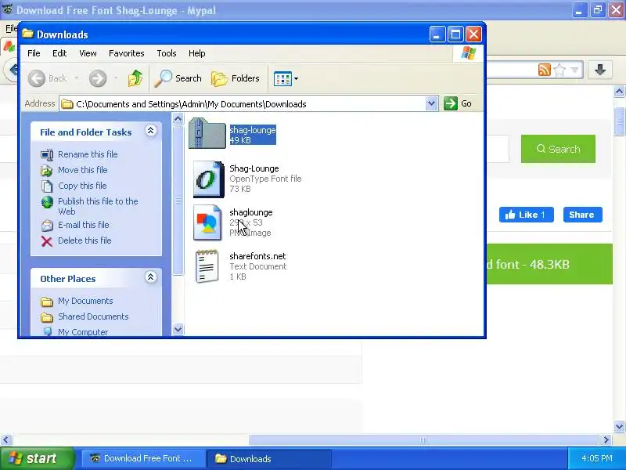Viewport: 626px width, 470px height.
Task: Click the Forward arrow in Downloads window
Action: coord(98,78)
